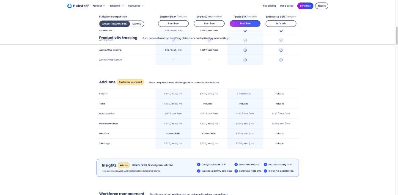This screenshot has width=398, height=195.
Task: Switch billing to Monthly
Action: coord(137,24)
